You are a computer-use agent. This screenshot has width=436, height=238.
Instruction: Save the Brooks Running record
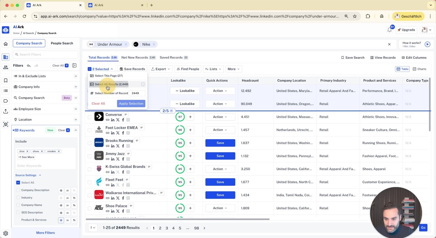pyautogui.click(x=220, y=143)
